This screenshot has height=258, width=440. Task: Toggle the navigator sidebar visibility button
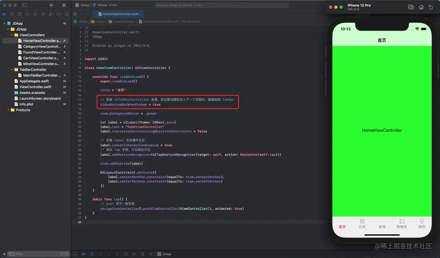tap(24, 5)
